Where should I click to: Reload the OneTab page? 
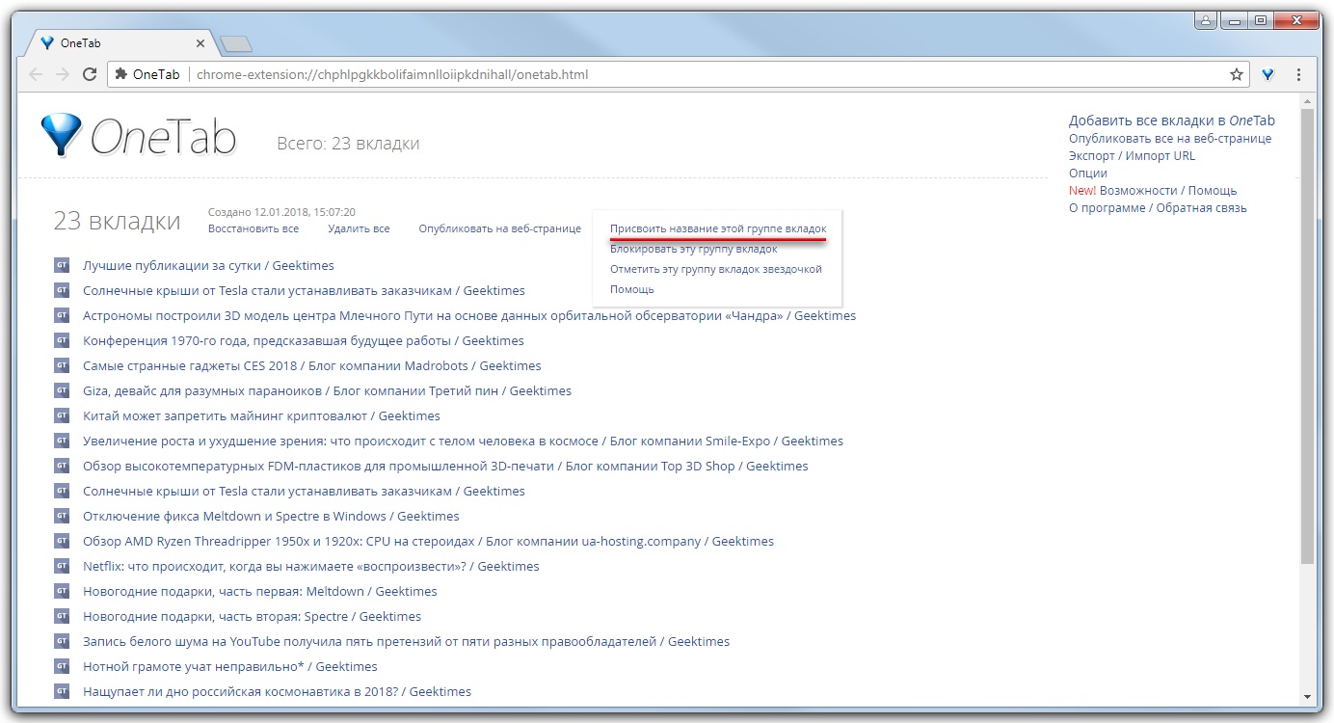pos(90,74)
